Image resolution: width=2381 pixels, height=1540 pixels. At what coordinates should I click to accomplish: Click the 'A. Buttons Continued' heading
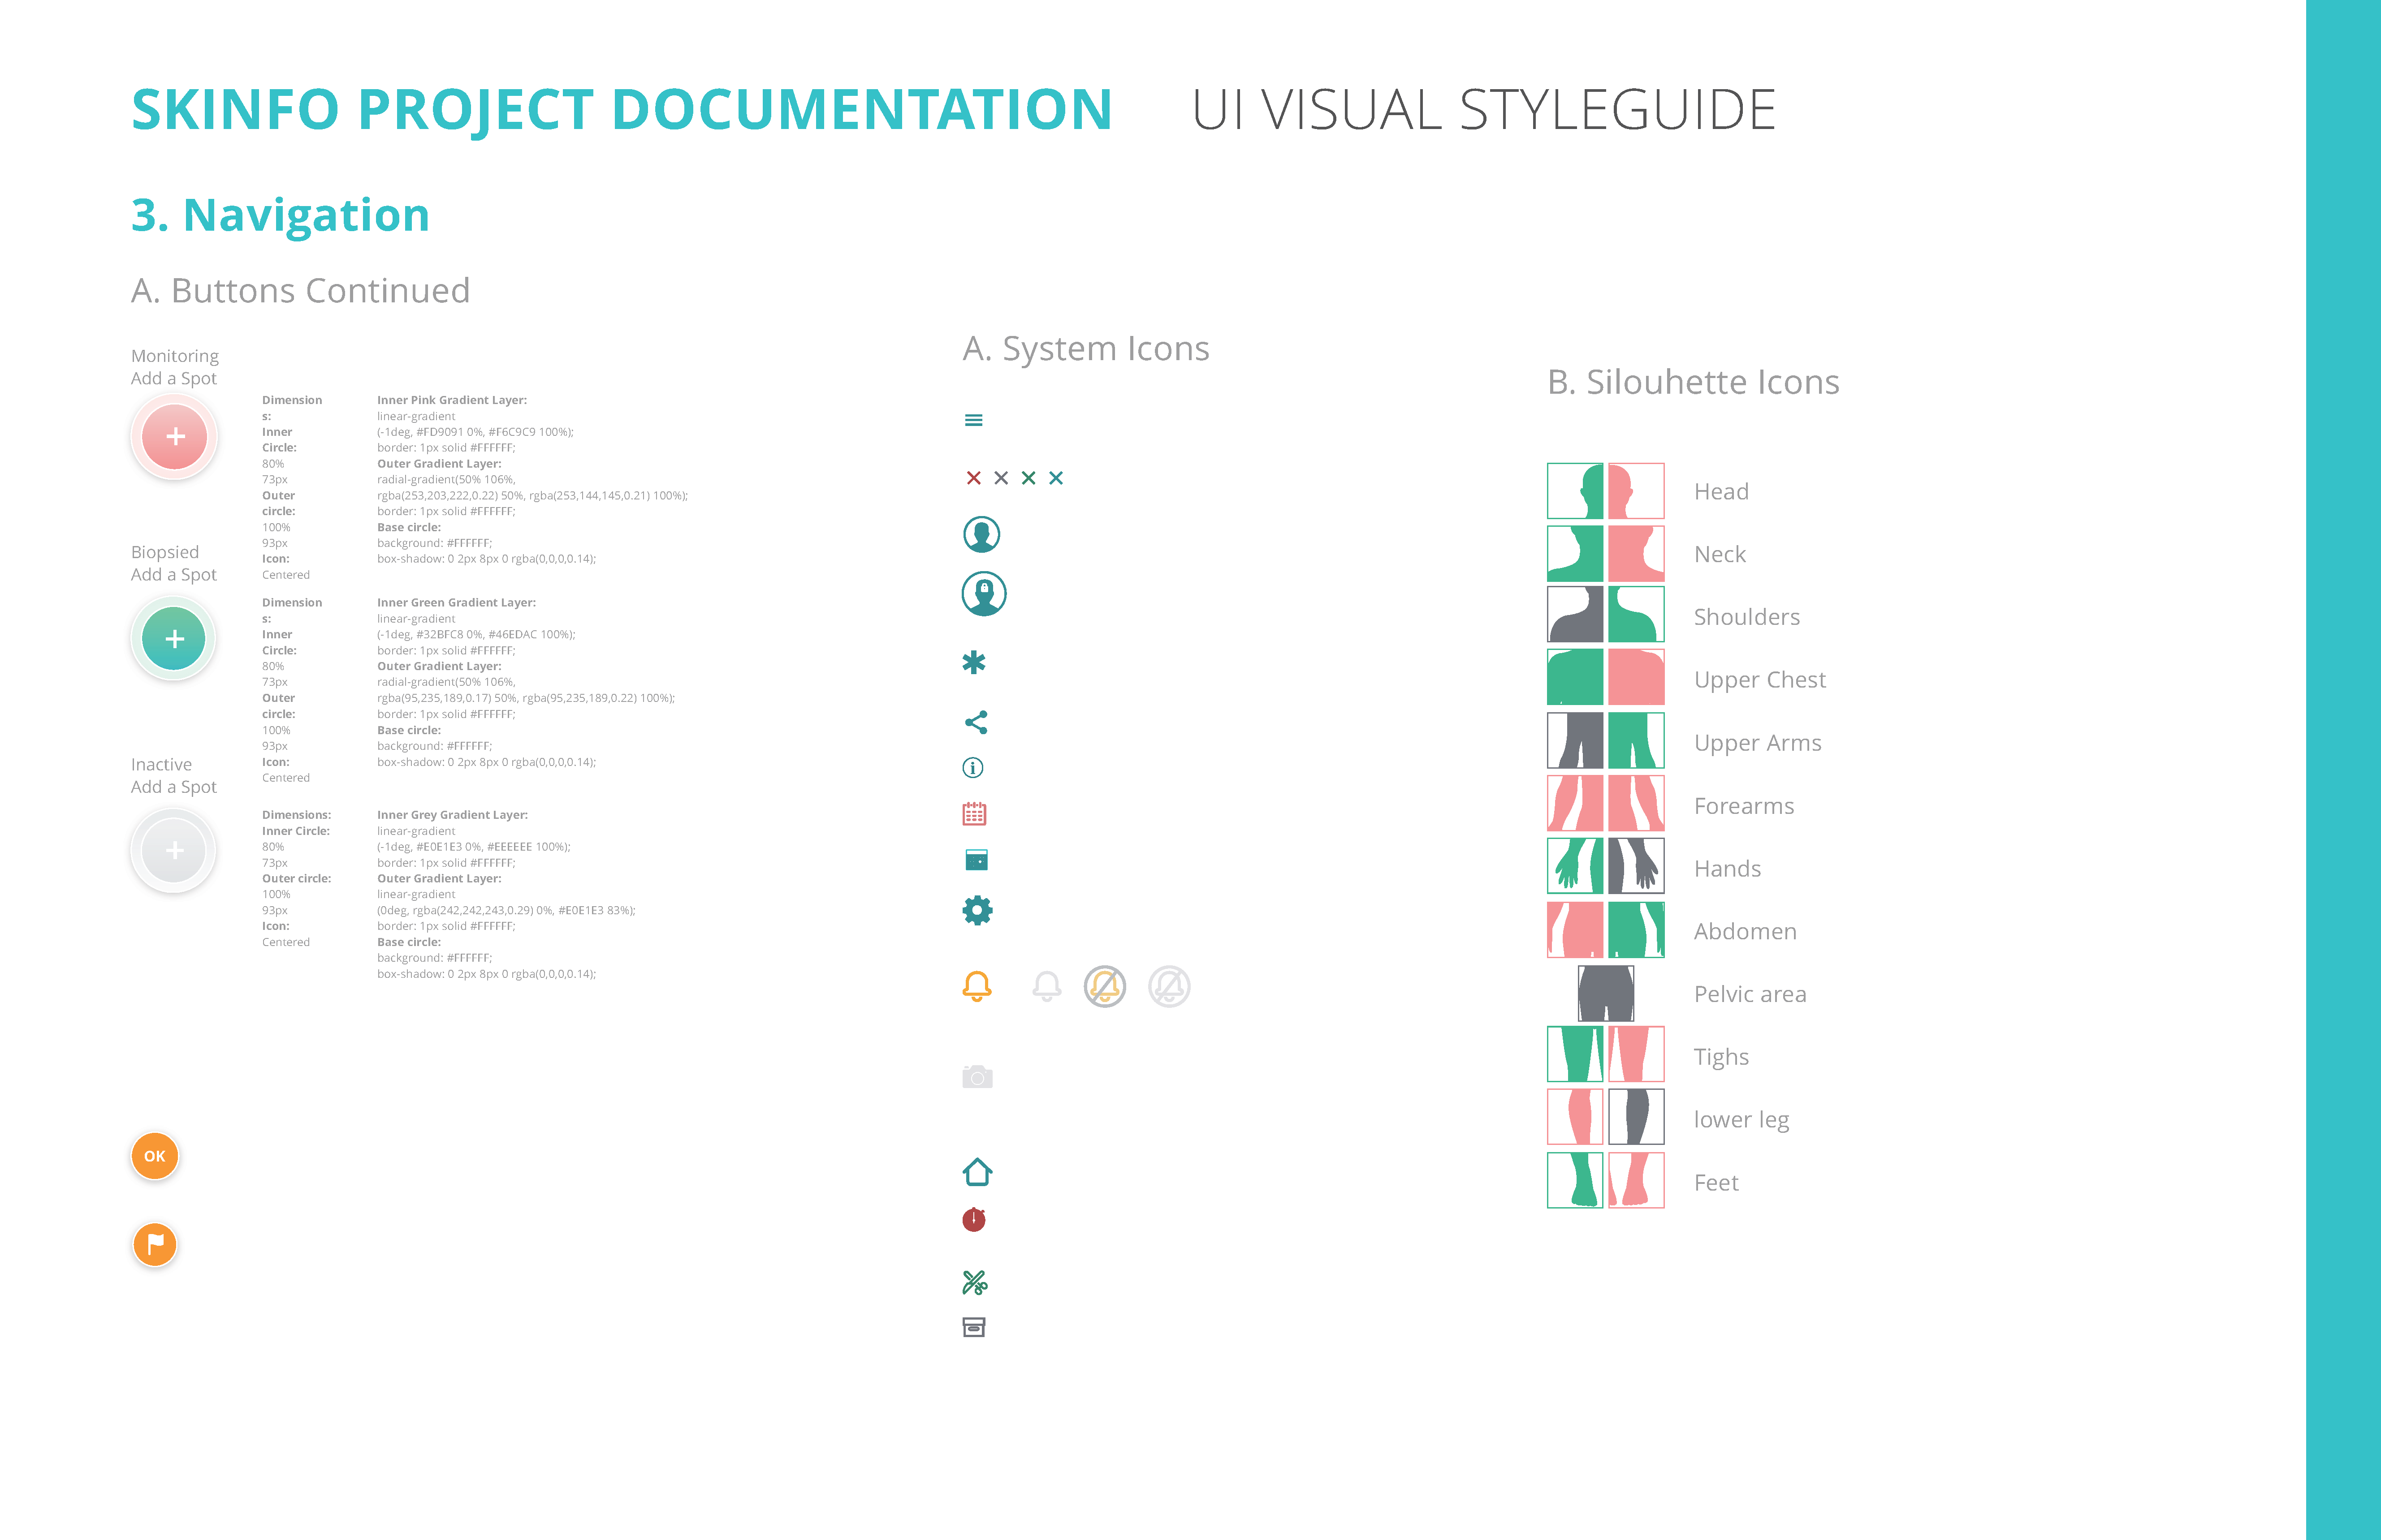pos(300,291)
